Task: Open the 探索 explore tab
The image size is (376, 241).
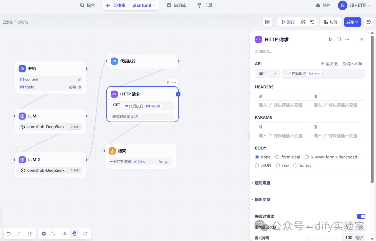Action: tap(87, 5)
